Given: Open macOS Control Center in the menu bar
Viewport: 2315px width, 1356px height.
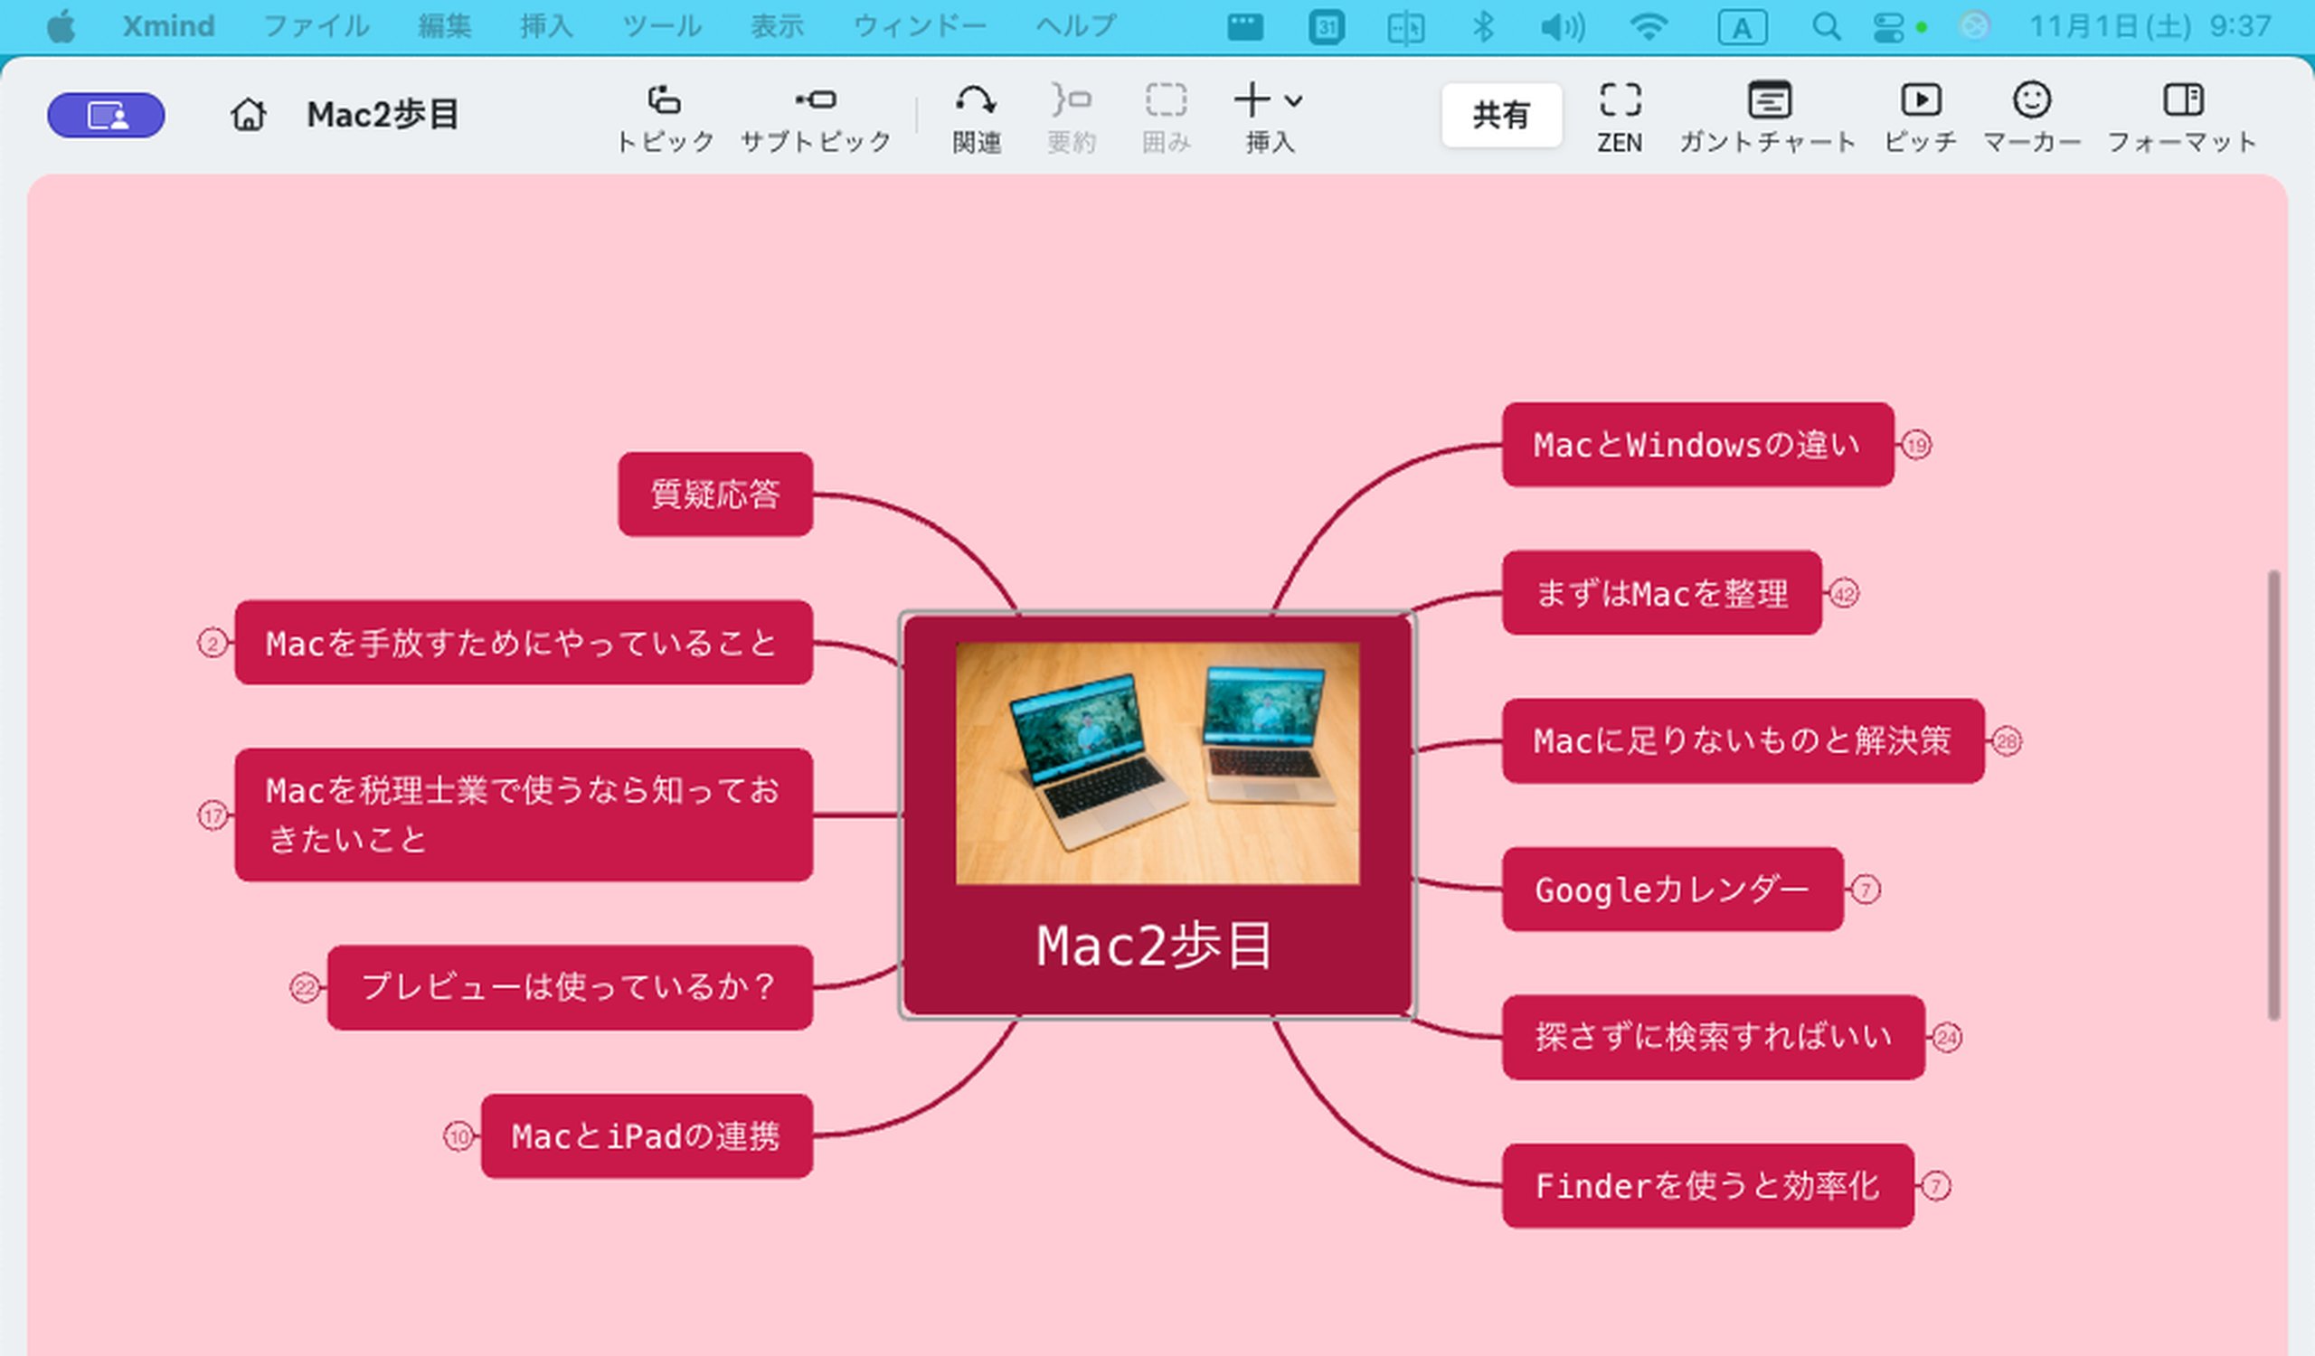Looking at the screenshot, I should 1889,26.
